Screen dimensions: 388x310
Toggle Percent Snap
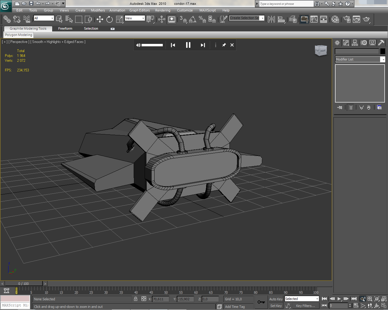click(x=202, y=19)
